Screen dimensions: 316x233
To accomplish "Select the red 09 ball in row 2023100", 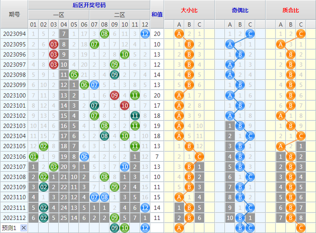I will click(x=114, y=95).
